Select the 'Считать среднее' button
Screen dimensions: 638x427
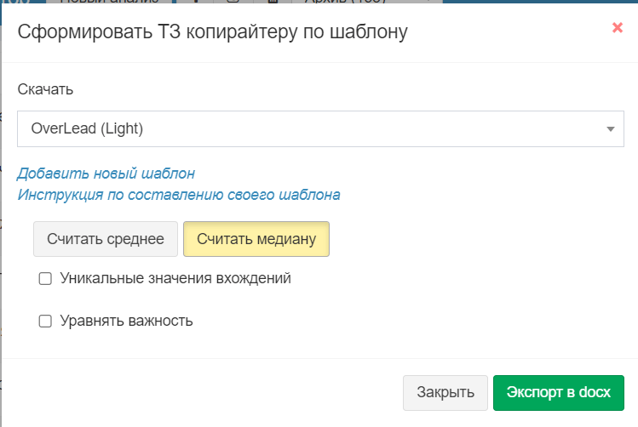[x=106, y=239]
